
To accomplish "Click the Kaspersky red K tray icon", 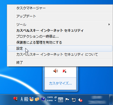I will pos(65,71).
